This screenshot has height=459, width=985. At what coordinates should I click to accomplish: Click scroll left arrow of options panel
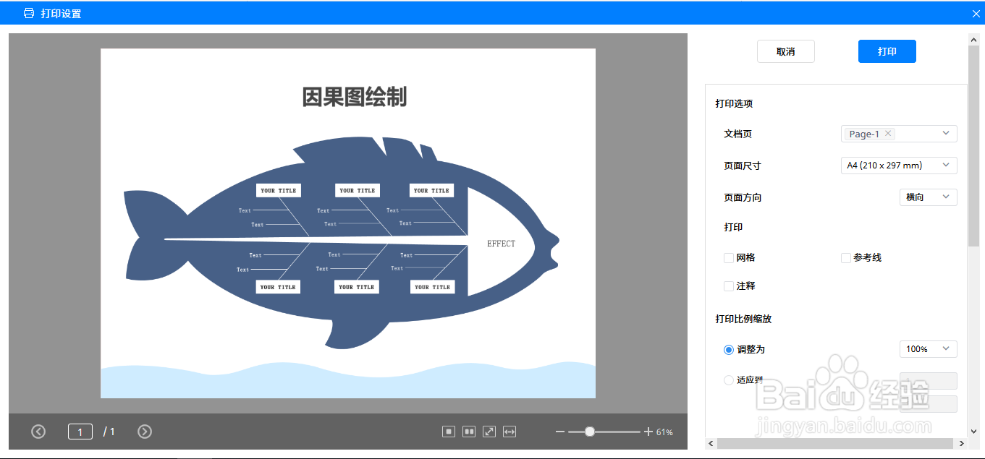tap(711, 443)
